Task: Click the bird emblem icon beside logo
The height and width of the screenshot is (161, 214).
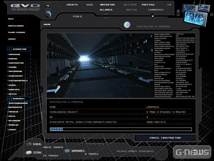Action: pos(48,6)
